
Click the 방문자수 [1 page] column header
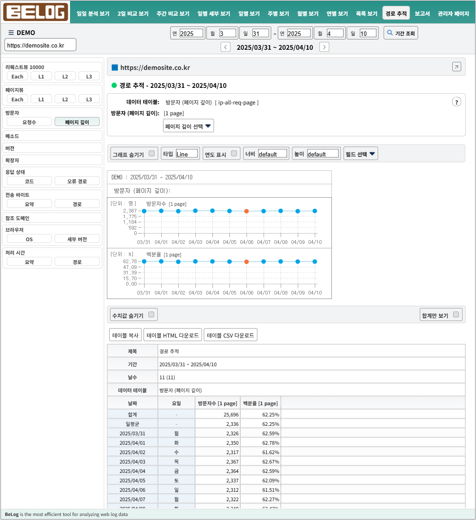tap(218, 403)
